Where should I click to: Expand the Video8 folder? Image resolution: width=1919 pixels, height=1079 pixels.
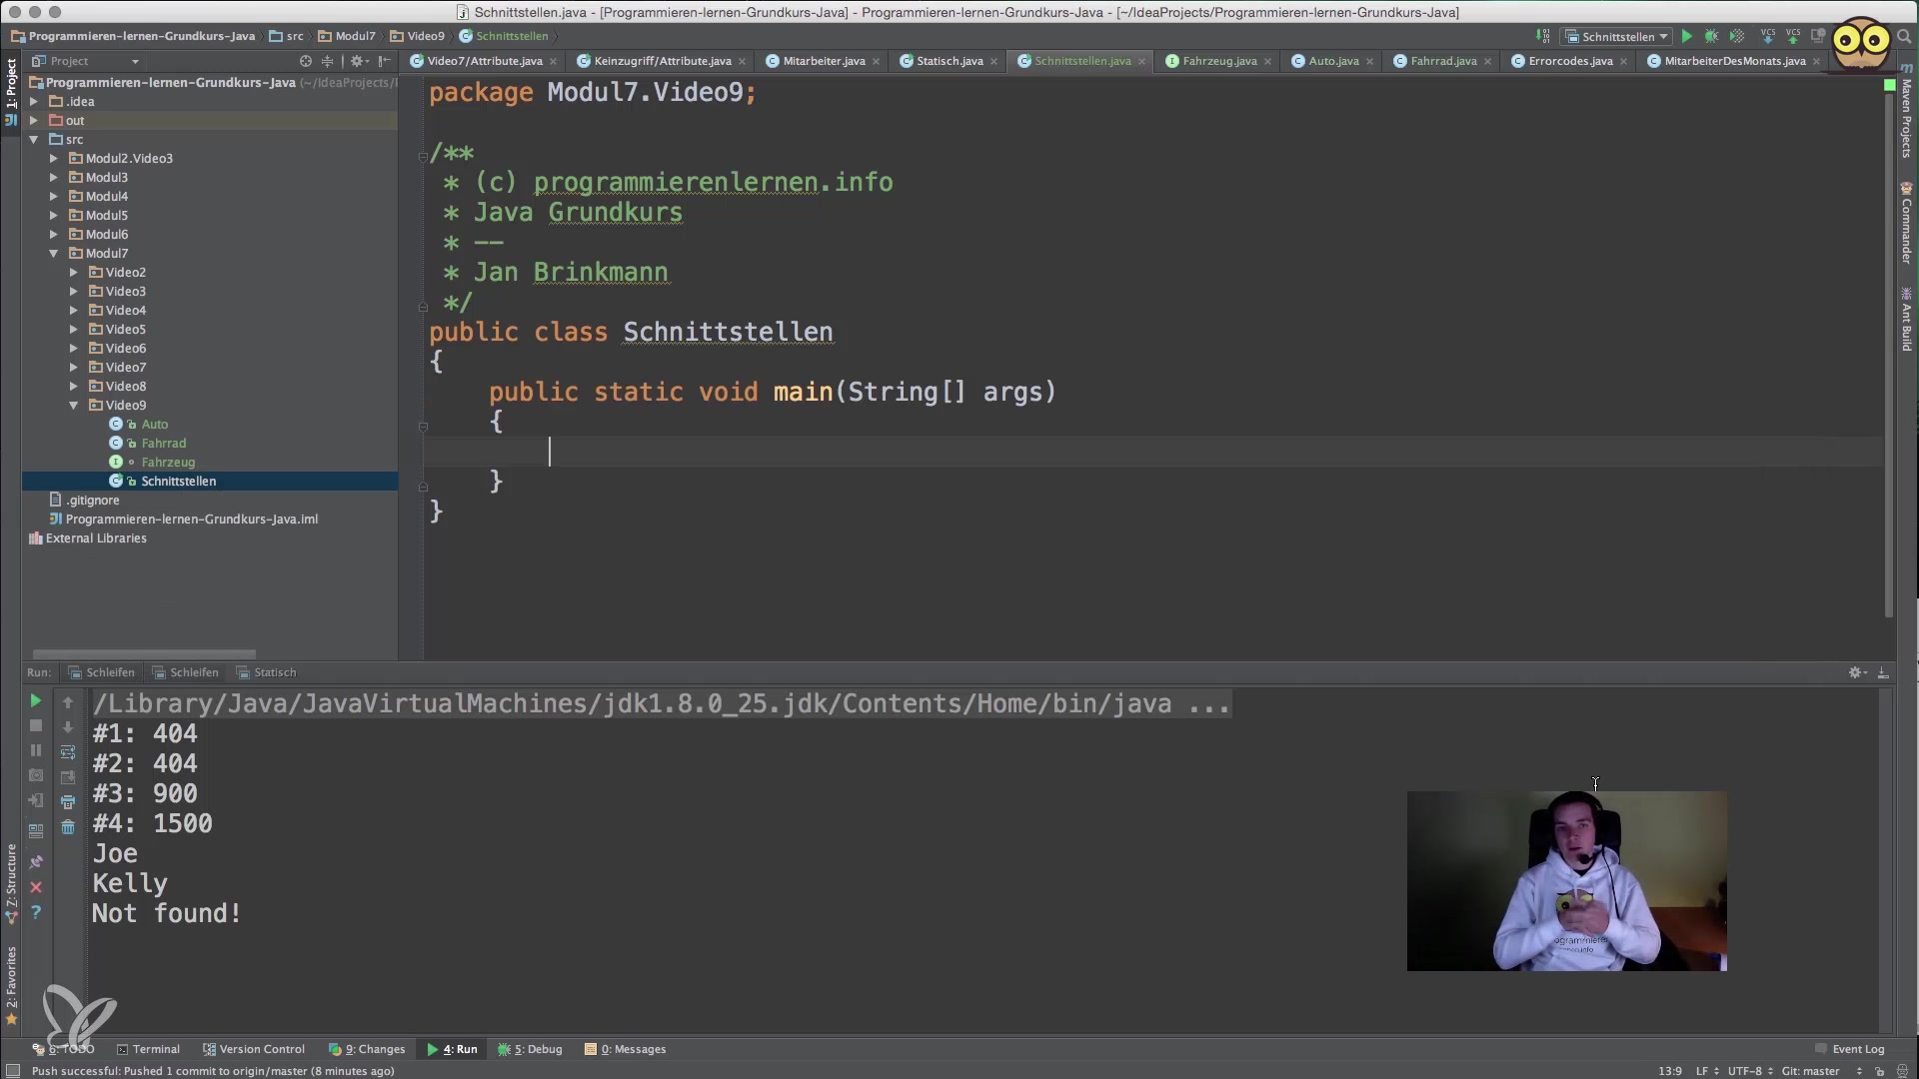coord(73,387)
